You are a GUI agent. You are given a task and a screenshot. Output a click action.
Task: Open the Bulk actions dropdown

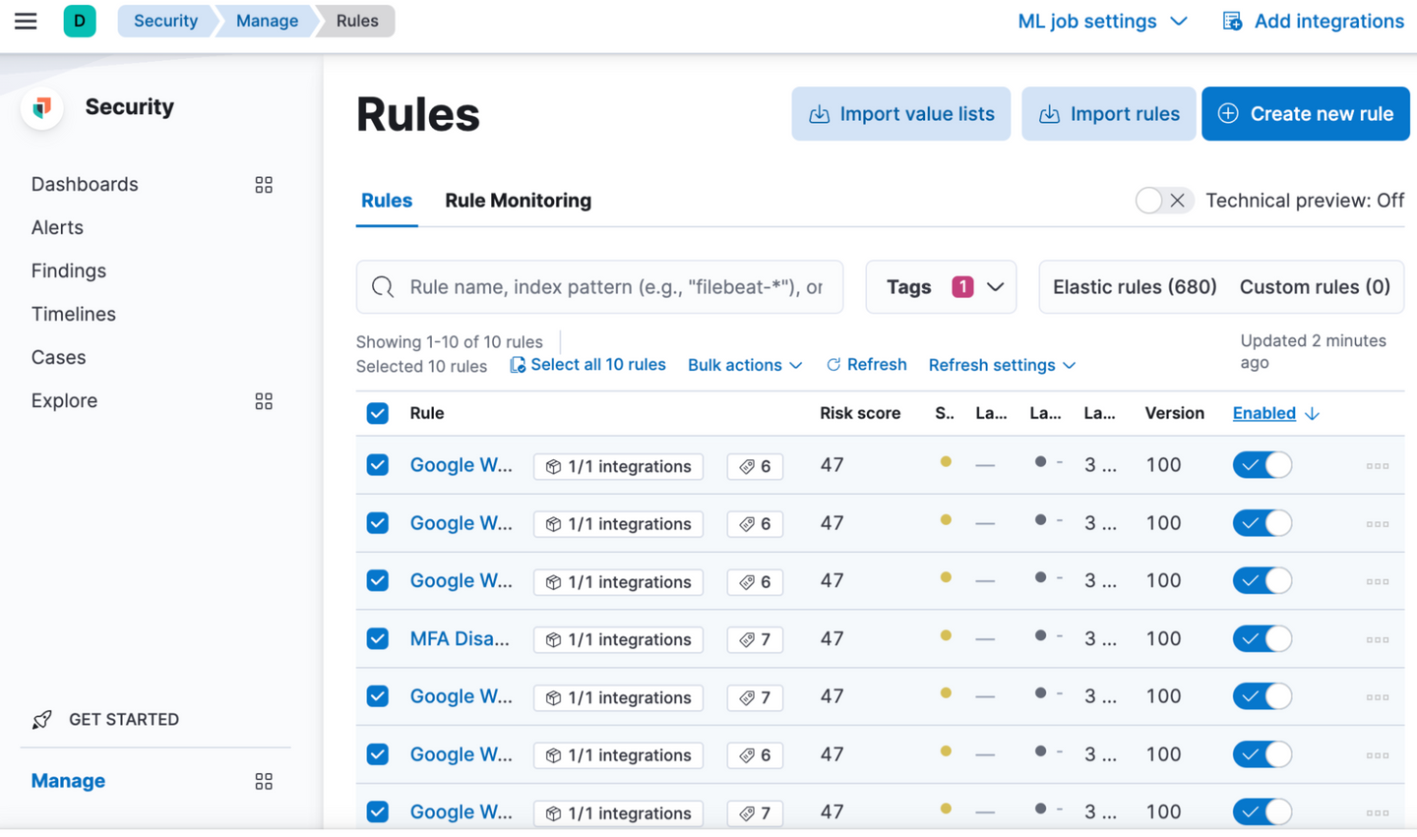pyautogui.click(x=745, y=365)
